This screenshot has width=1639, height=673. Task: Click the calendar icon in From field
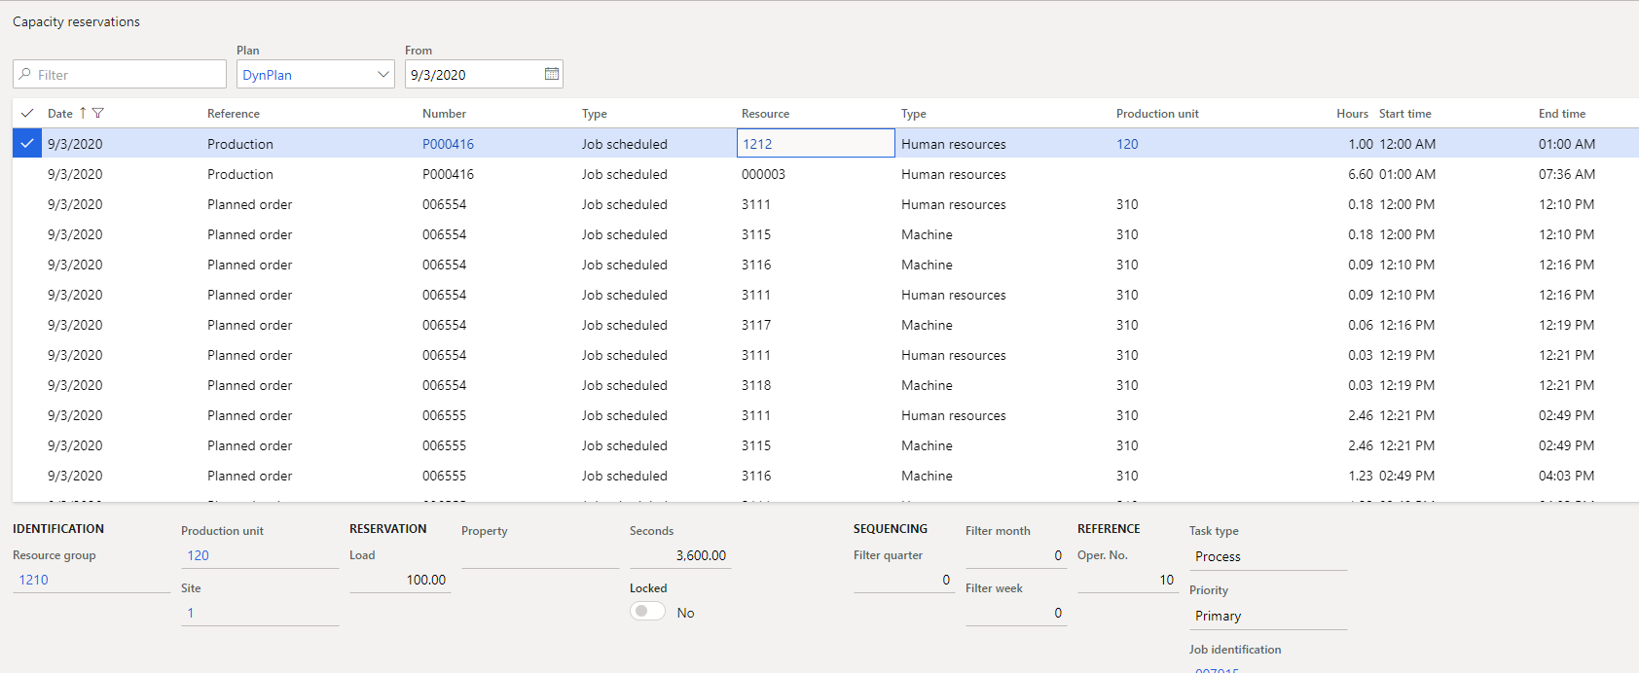[552, 74]
